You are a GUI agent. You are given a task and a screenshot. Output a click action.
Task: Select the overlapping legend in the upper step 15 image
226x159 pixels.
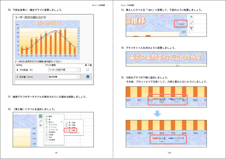point(168,100)
